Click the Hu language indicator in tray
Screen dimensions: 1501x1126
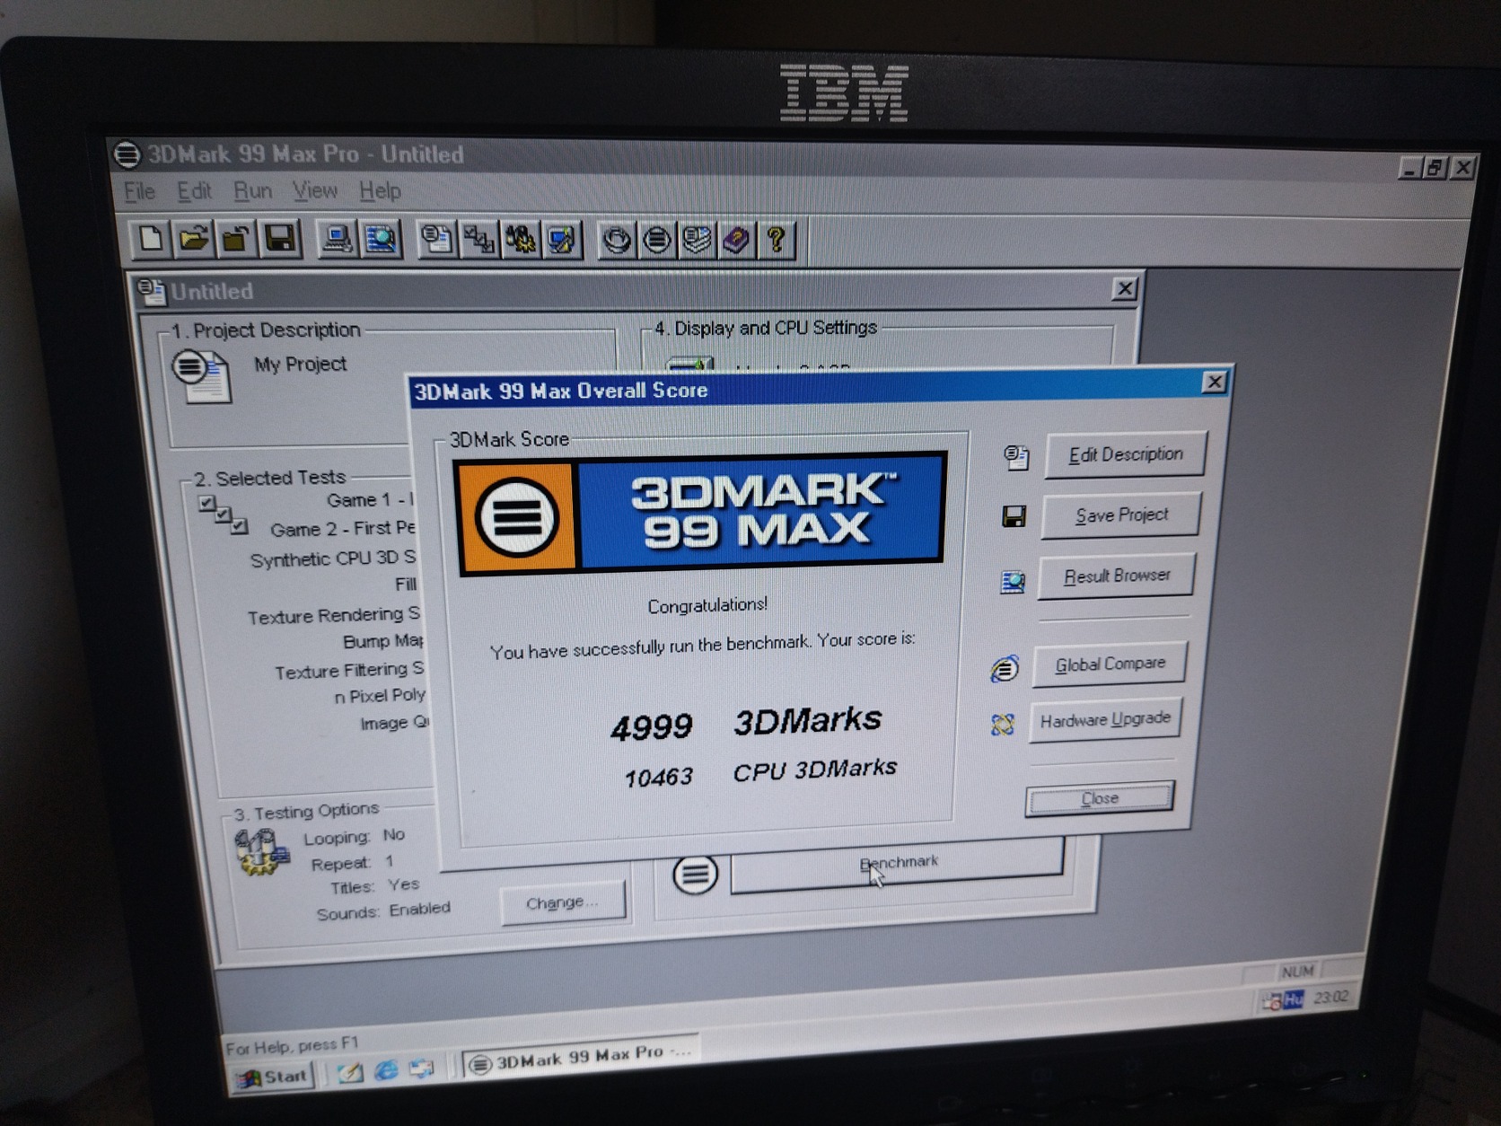tap(1294, 1000)
